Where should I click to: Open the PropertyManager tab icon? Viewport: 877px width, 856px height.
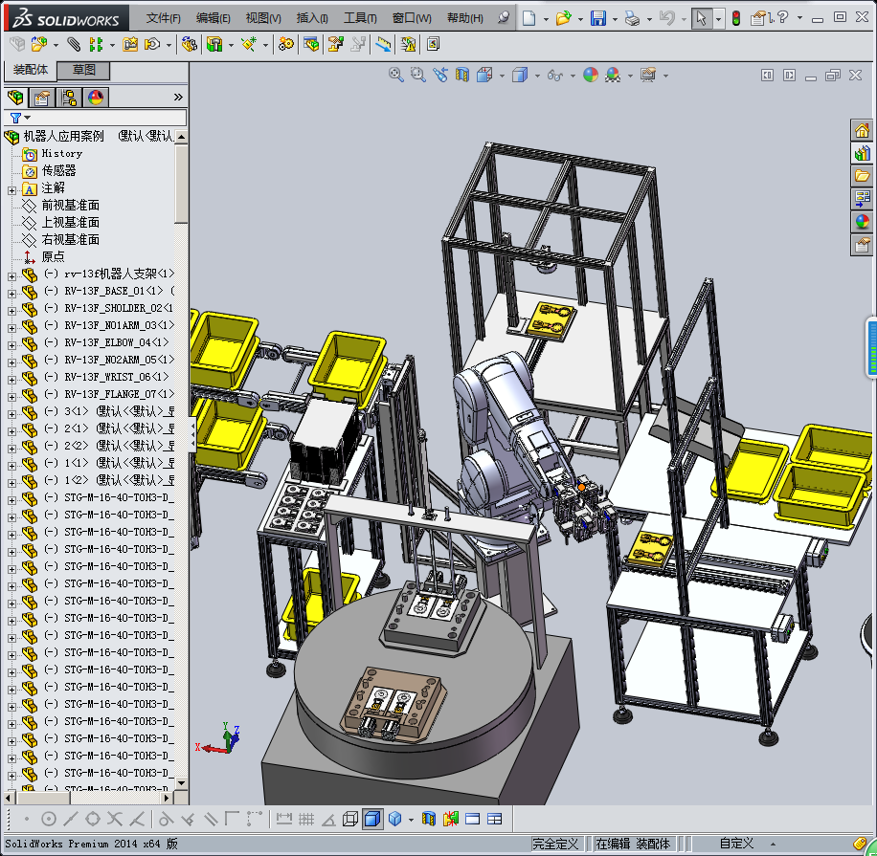(x=41, y=98)
